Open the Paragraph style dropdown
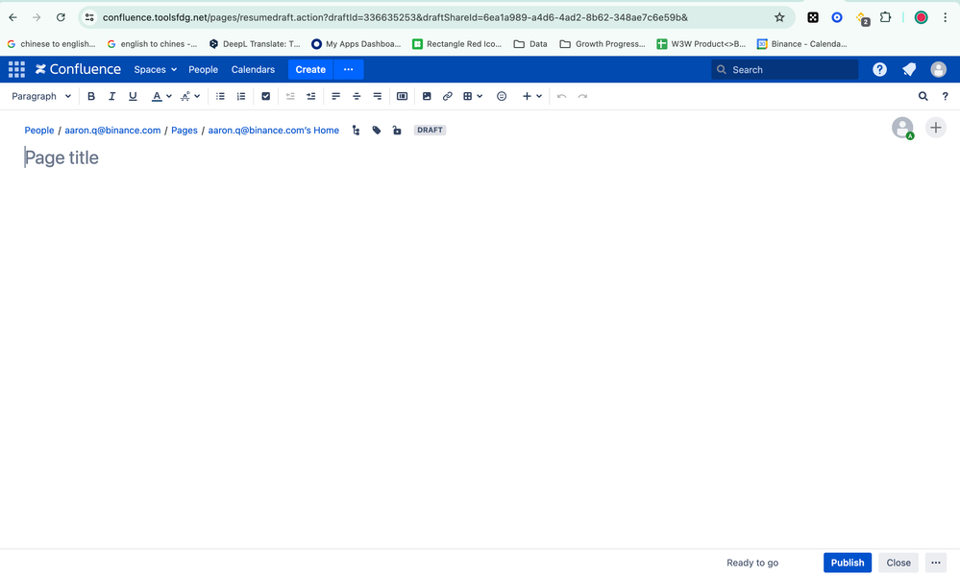960x576 pixels. point(41,96)
